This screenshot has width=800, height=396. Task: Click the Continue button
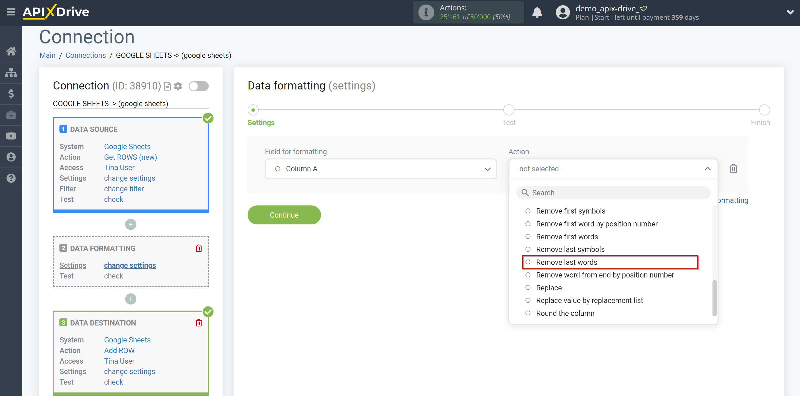(x=284, y=215)
